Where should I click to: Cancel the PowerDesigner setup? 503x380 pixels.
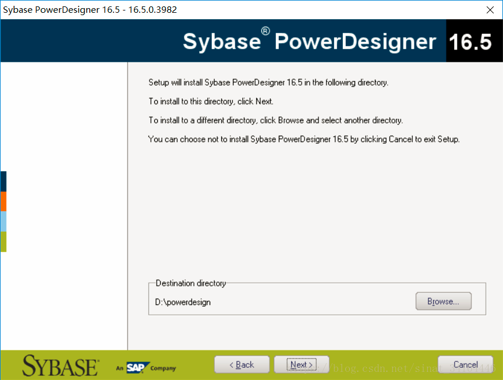click(466, 365)
